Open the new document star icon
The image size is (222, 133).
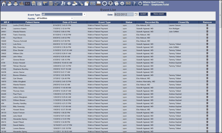[87, 3]
